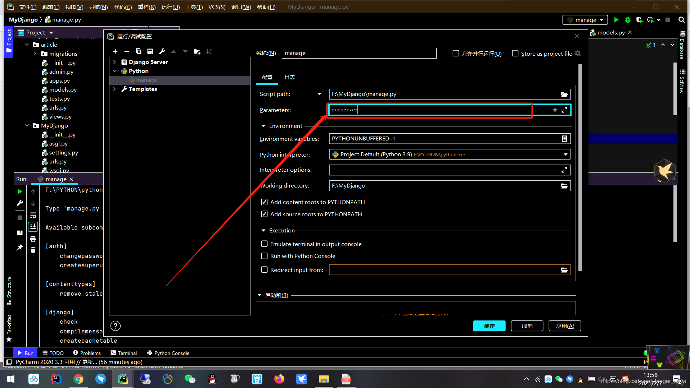Screen dimensions: 690x388
Task: Confirm with 确定 button
Action: pos(489,326)
